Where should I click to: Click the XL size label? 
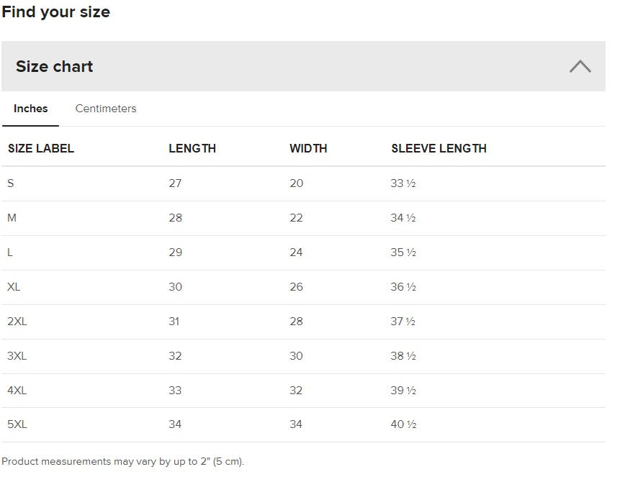(x=14, y=287)
